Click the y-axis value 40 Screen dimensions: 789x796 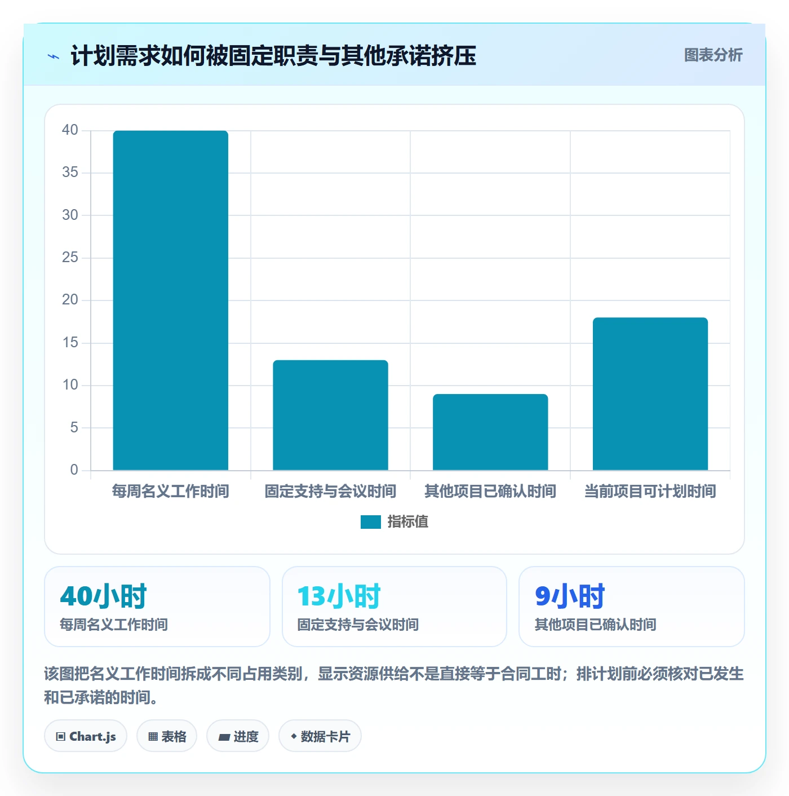(70, 130)
